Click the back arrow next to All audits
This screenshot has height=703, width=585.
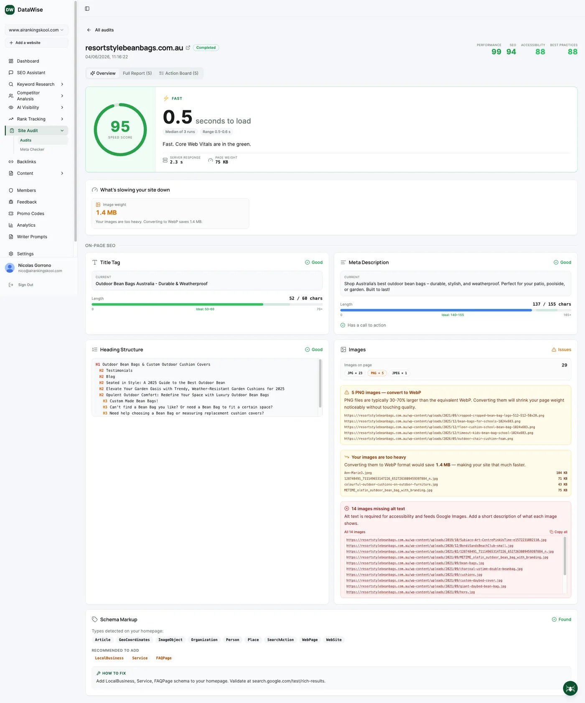[x=89, y=30]
